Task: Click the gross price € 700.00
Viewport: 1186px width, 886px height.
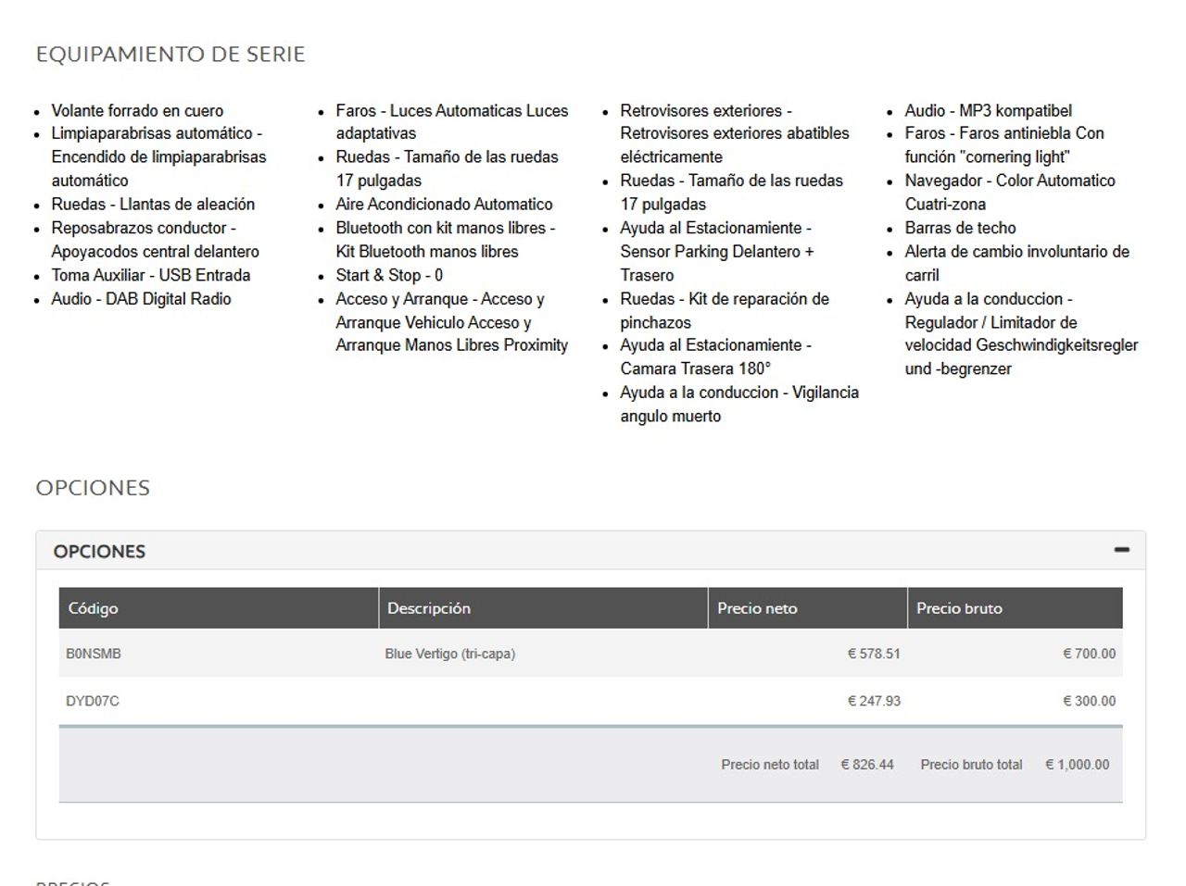Action: (1089, 654)
